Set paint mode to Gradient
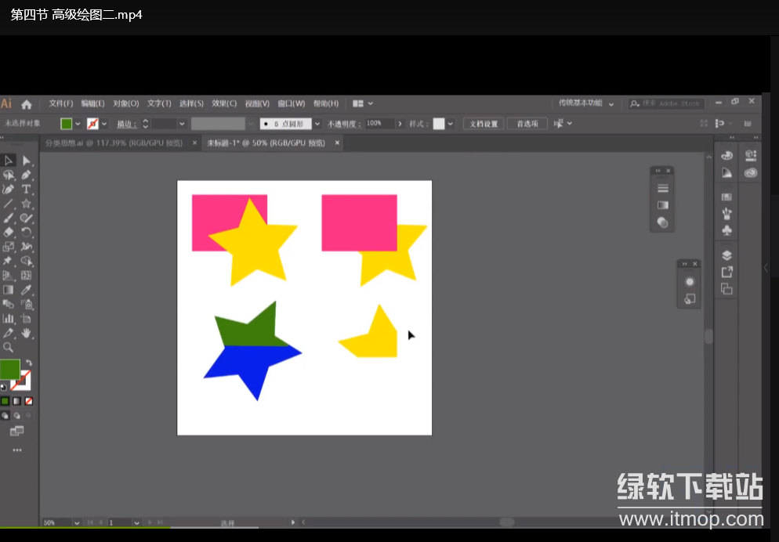 (x=17, y=401)
